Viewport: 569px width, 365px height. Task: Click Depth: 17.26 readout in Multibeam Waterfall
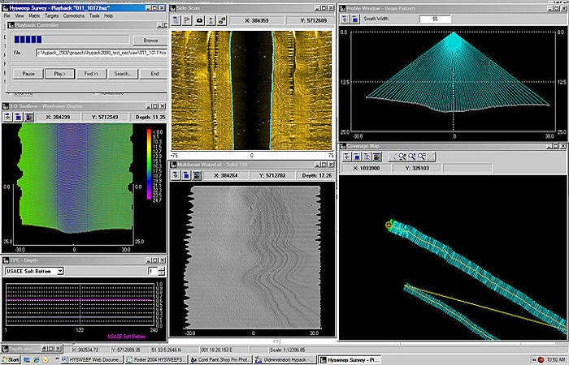pyautogui.click(x=317, y=176)
